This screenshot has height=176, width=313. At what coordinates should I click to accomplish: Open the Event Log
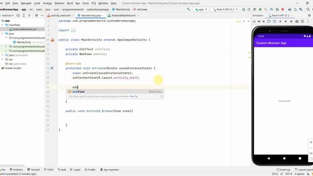(x=283, y=170)
